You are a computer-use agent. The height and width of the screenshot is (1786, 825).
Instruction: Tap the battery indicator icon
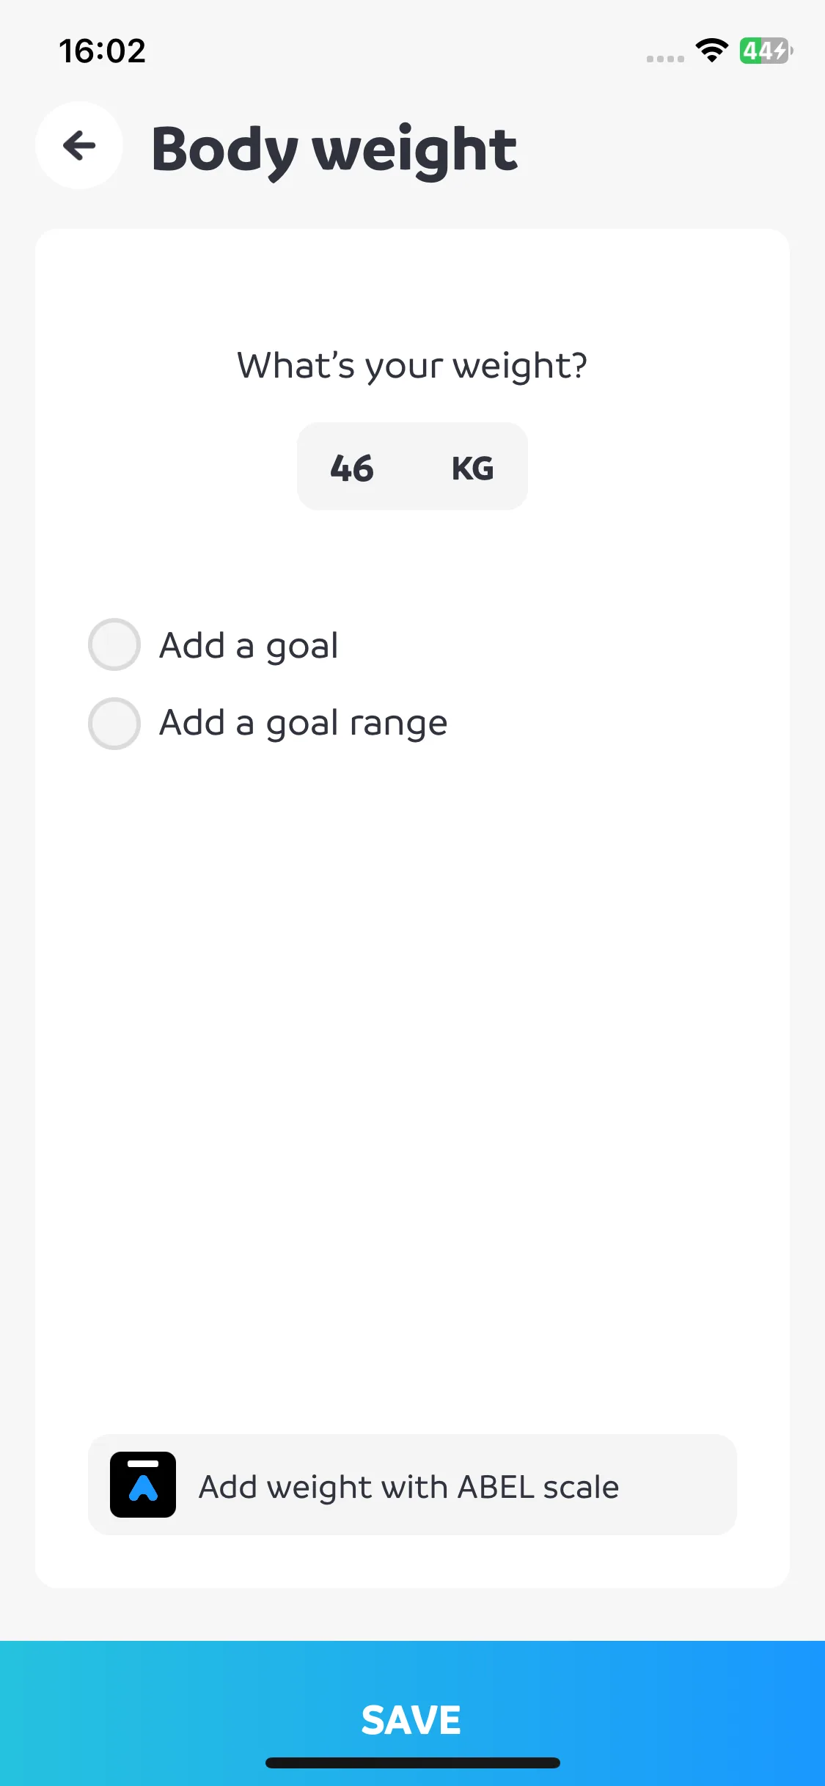[766, 51]
